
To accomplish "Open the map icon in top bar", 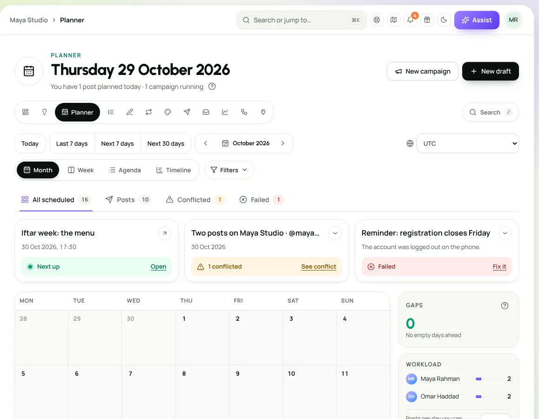I will (x=394, y=20).
